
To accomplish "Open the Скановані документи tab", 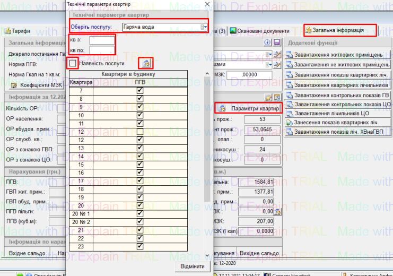I will click(259, 31).
